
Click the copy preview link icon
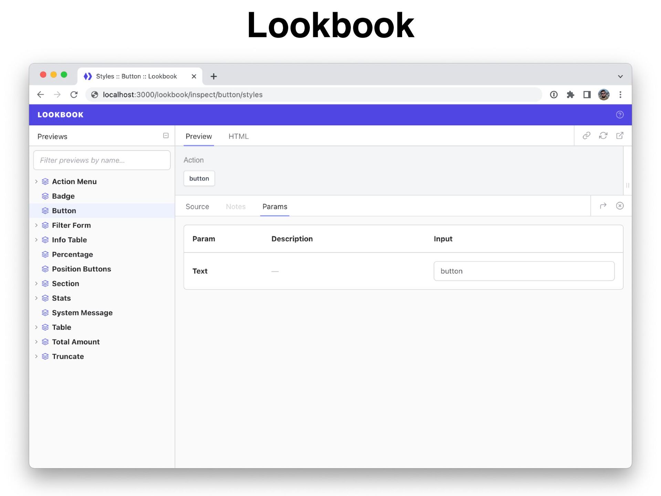click(586, 136)
